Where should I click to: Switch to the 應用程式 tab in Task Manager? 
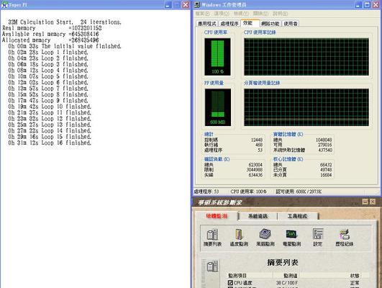click(207, 24)
